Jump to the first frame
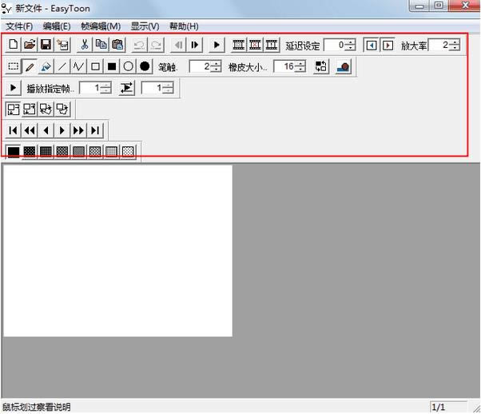The width and height of the screenshot is (481, 414). 14,131
